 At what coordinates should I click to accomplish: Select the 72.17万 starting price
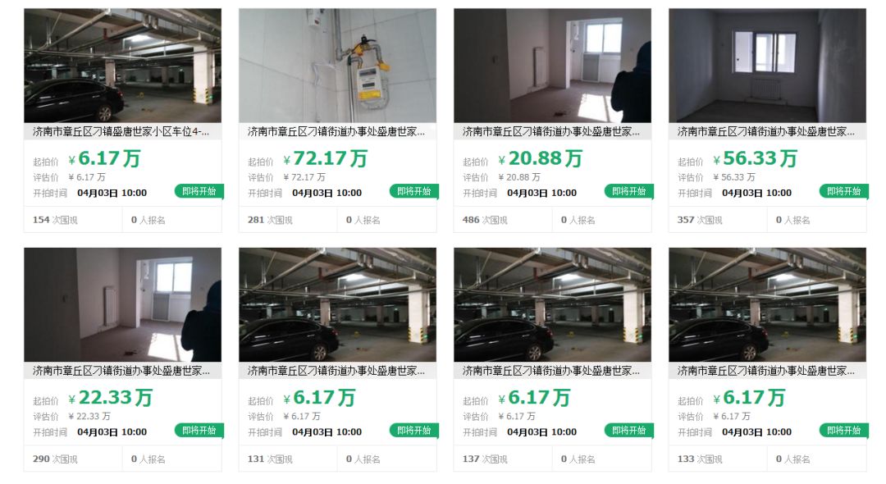326,158
